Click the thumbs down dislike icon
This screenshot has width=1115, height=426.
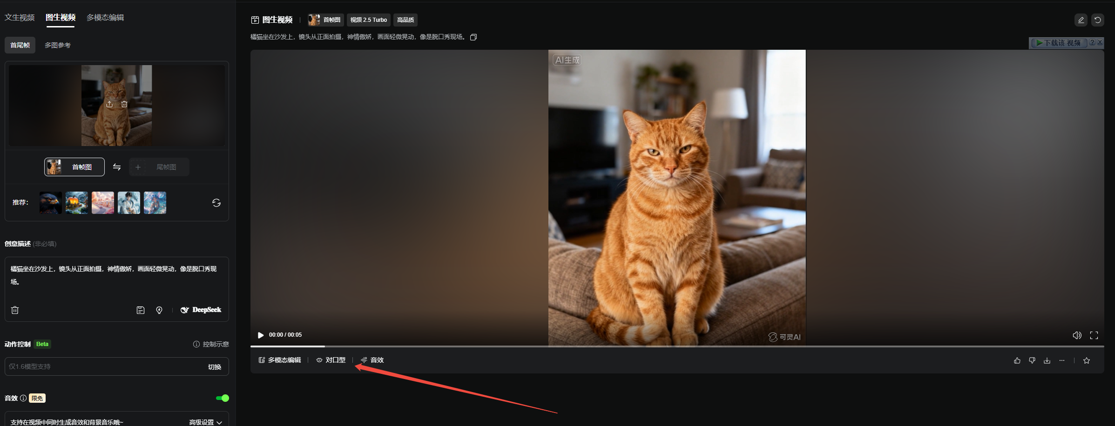pyautogui.click(x=1032, y=360)
